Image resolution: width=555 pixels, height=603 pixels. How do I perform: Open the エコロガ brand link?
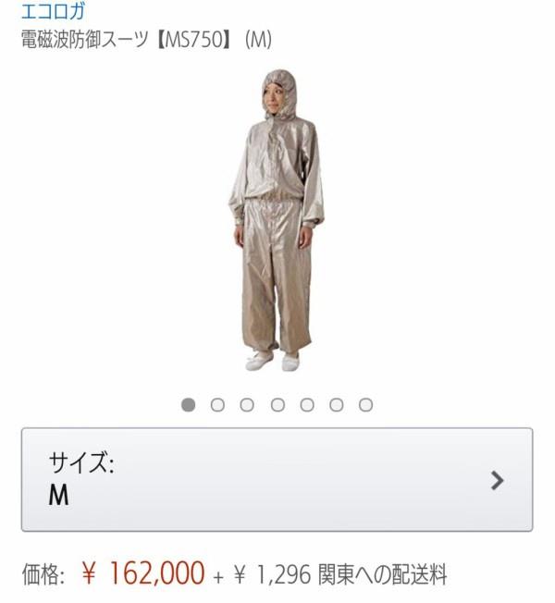pyautogui.click(x=53, y=10)
